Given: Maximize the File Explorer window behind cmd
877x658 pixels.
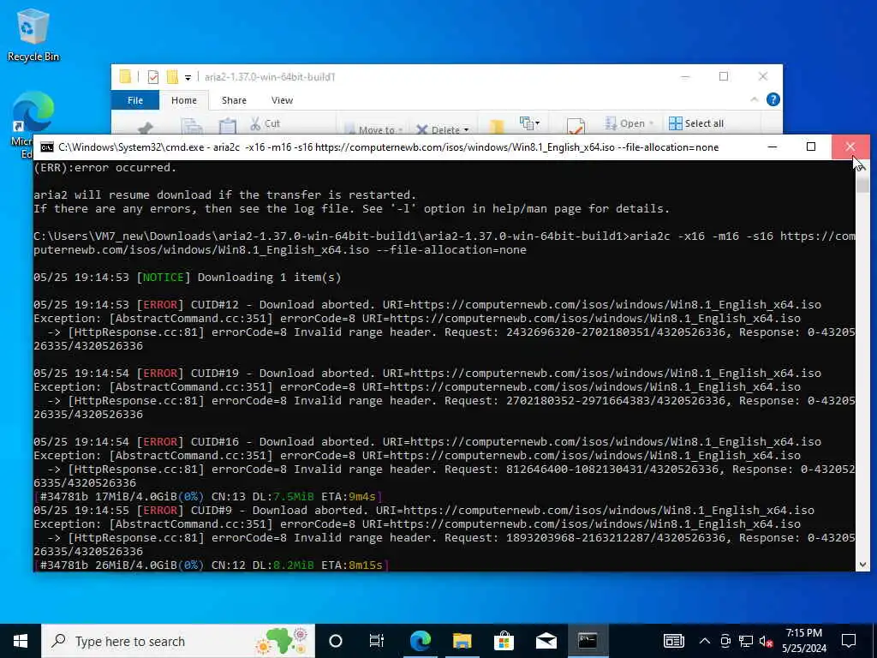Looking at the screenshot, I should [724, 76].
